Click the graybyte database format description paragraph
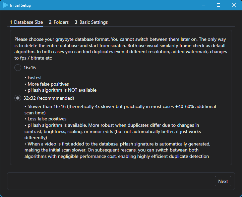 tap(121, 46)
